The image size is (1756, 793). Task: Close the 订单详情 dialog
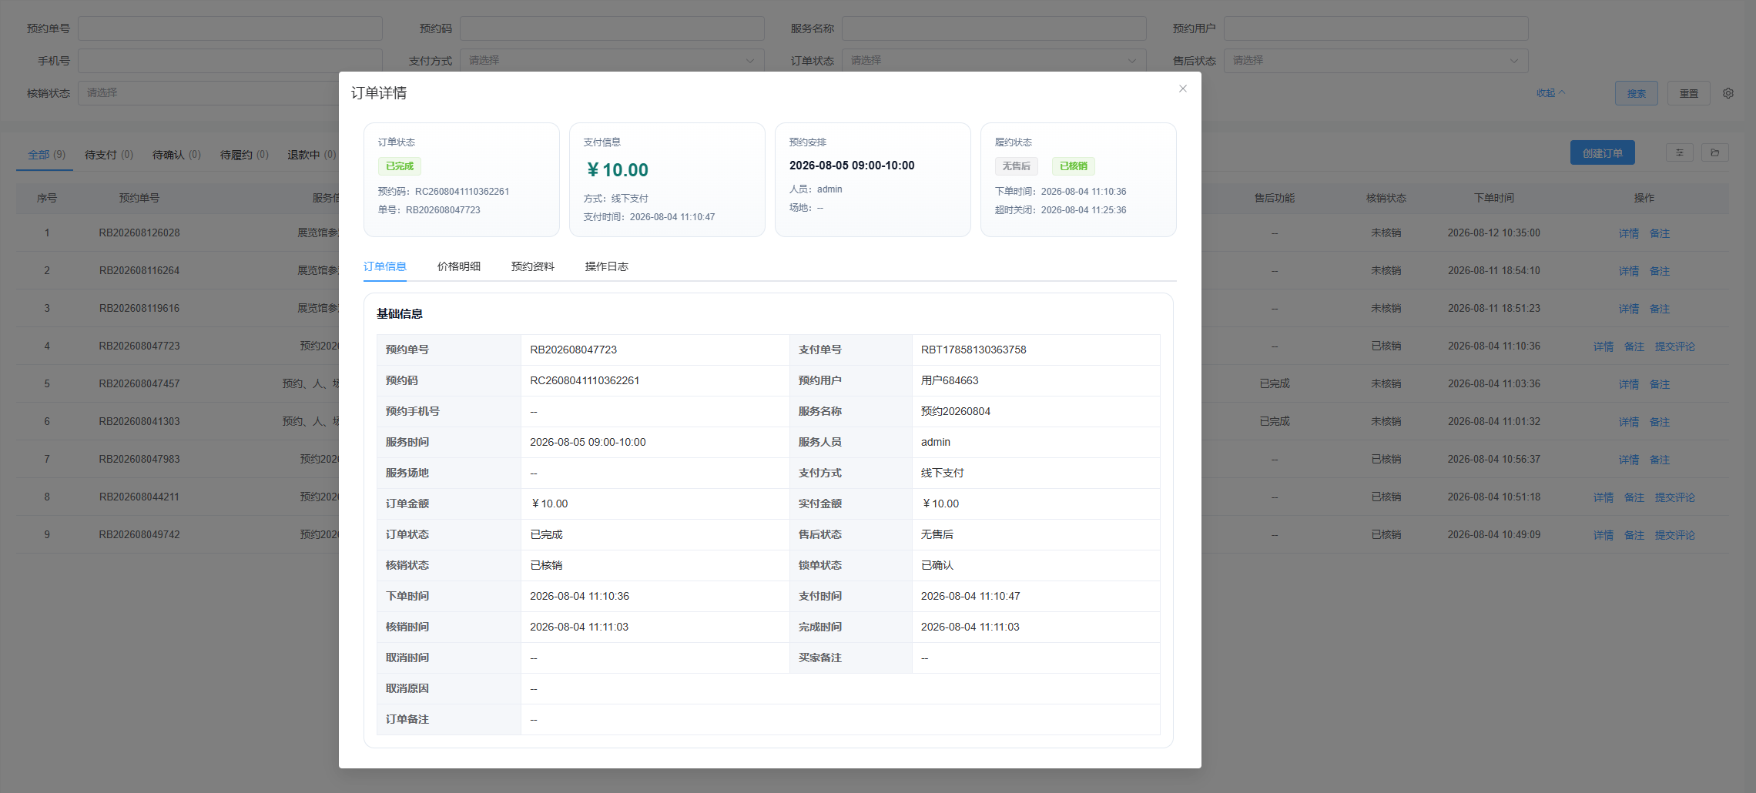coord(1182,89)
